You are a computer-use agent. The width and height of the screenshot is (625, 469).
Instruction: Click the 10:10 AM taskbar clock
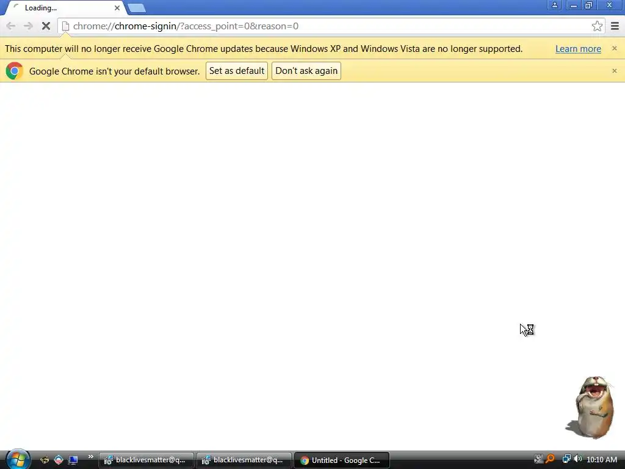point(601,460)
